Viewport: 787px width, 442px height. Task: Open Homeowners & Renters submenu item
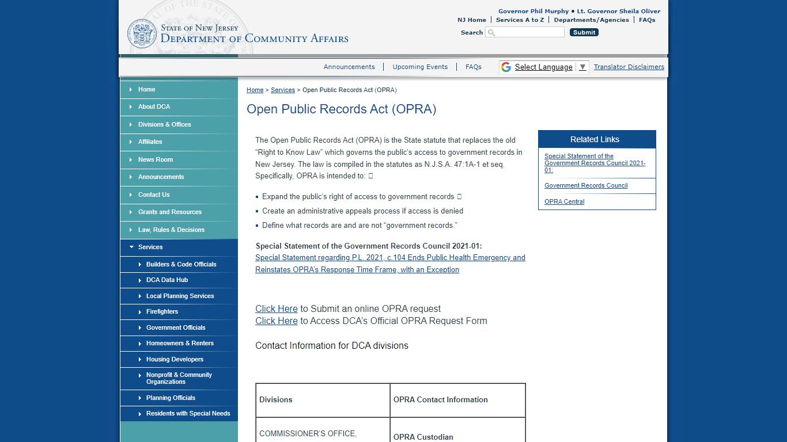[179, 343]
